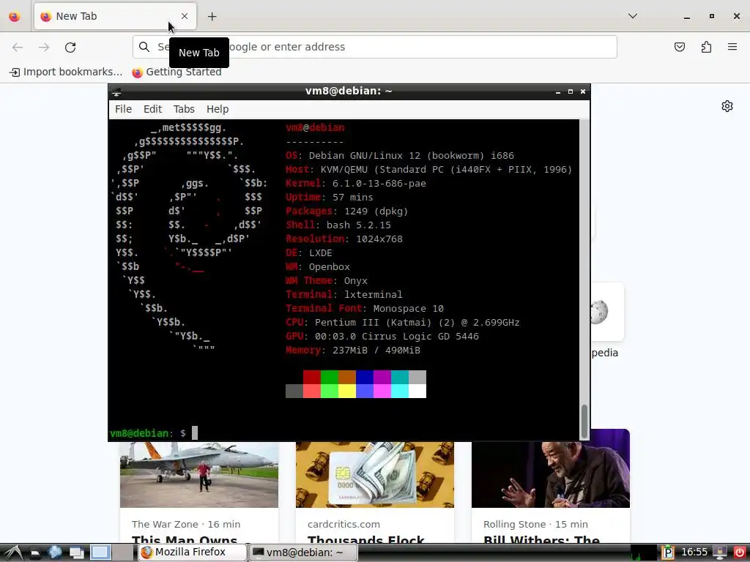This screenshot has width=750, height=562.
Task: Reload the current page
Action: pos(70,47)
